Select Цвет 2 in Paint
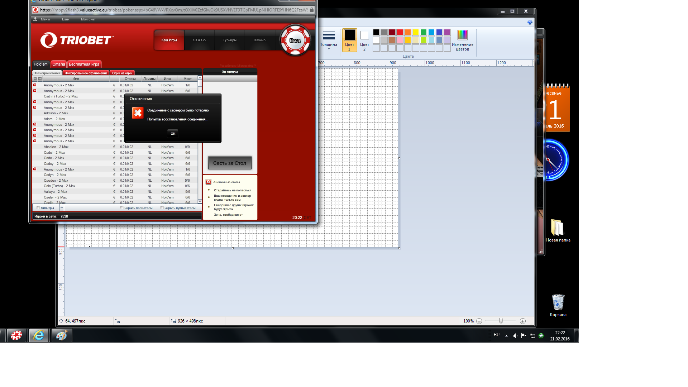 (364, 40)
